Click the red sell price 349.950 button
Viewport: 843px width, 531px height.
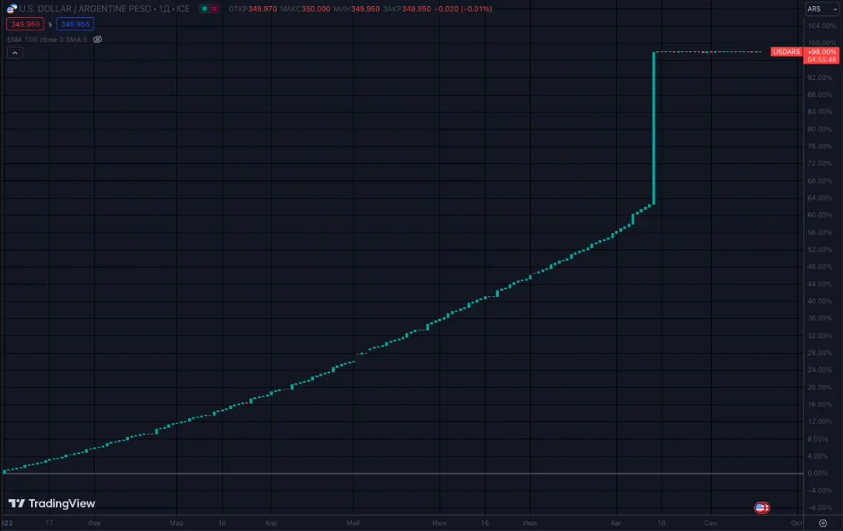coord(26,24)
